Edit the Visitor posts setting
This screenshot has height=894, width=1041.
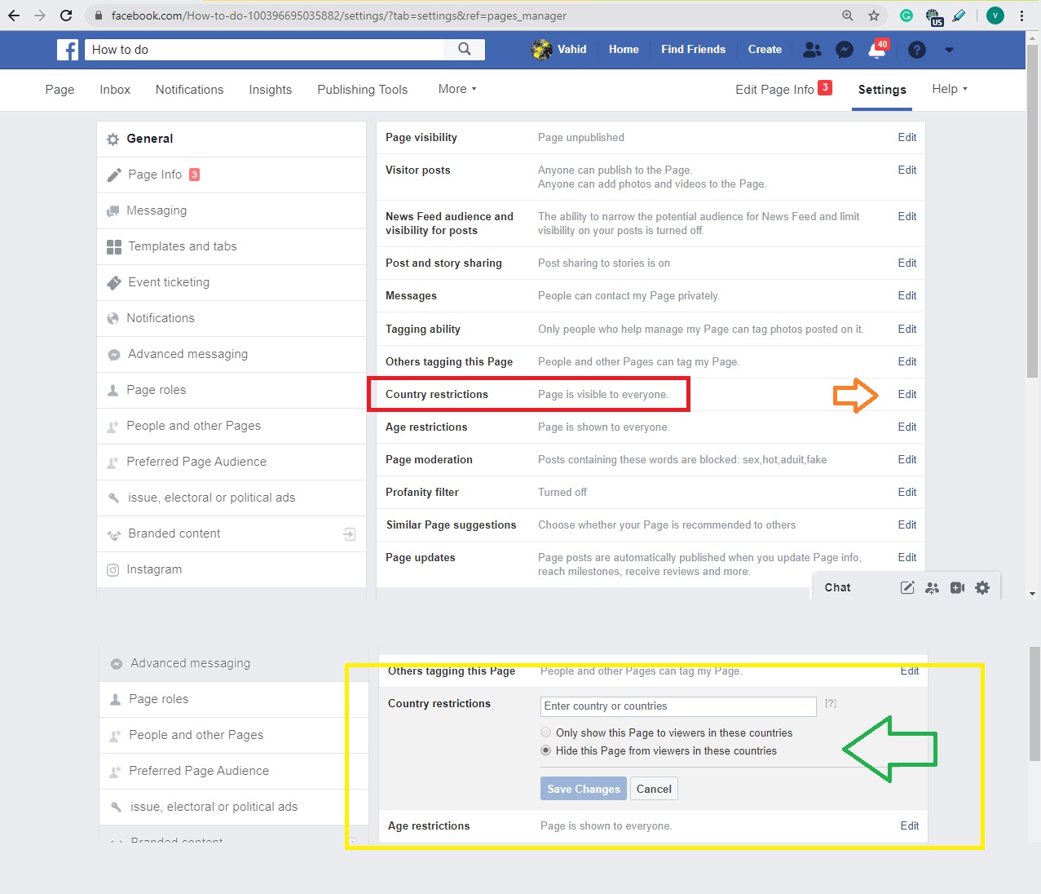click(907, 170)
